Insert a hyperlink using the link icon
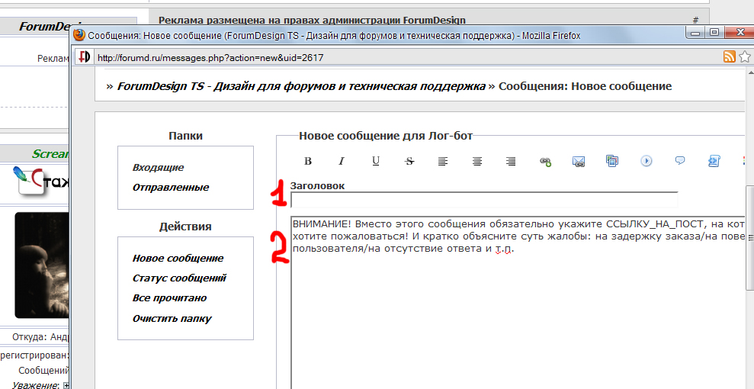The width and height of the screenshot is (754, 389). [x=545, y=161]
